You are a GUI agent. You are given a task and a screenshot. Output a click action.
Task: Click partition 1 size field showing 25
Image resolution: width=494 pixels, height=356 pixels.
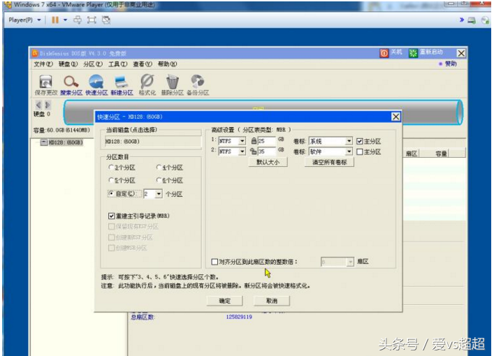(266, 141)
